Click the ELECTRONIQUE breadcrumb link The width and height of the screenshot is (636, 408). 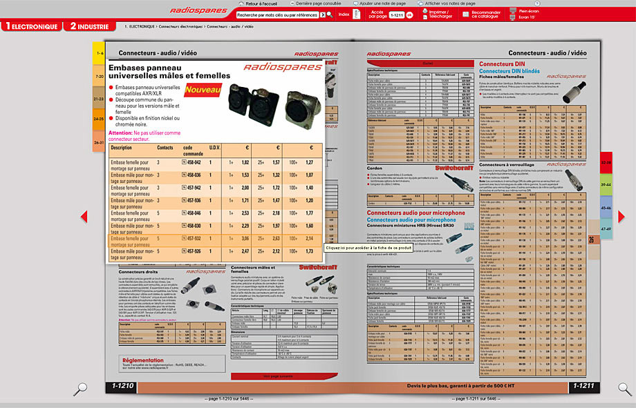point(142,26)
